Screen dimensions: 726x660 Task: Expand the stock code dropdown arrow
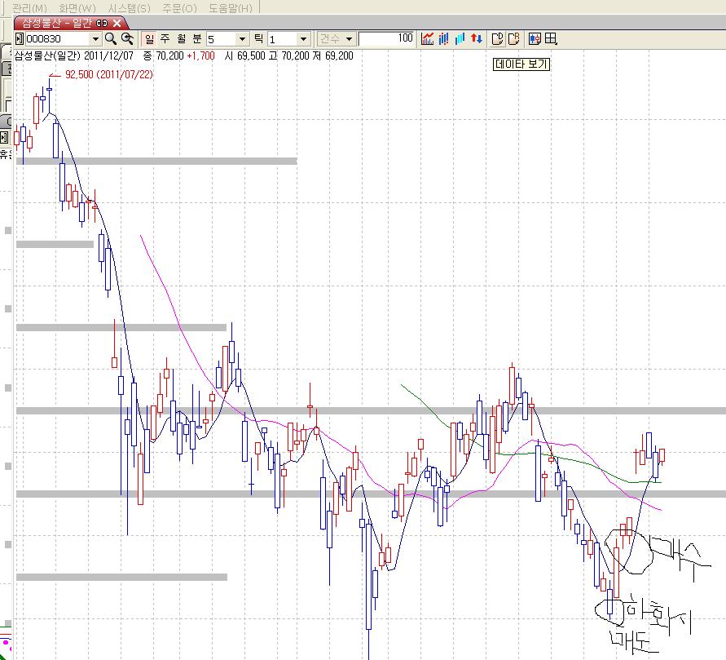[x=95, y=38]
